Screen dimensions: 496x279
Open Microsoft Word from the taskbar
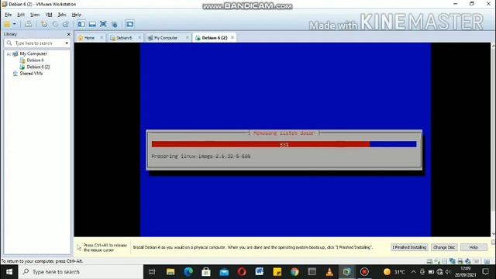click(260, 272)
